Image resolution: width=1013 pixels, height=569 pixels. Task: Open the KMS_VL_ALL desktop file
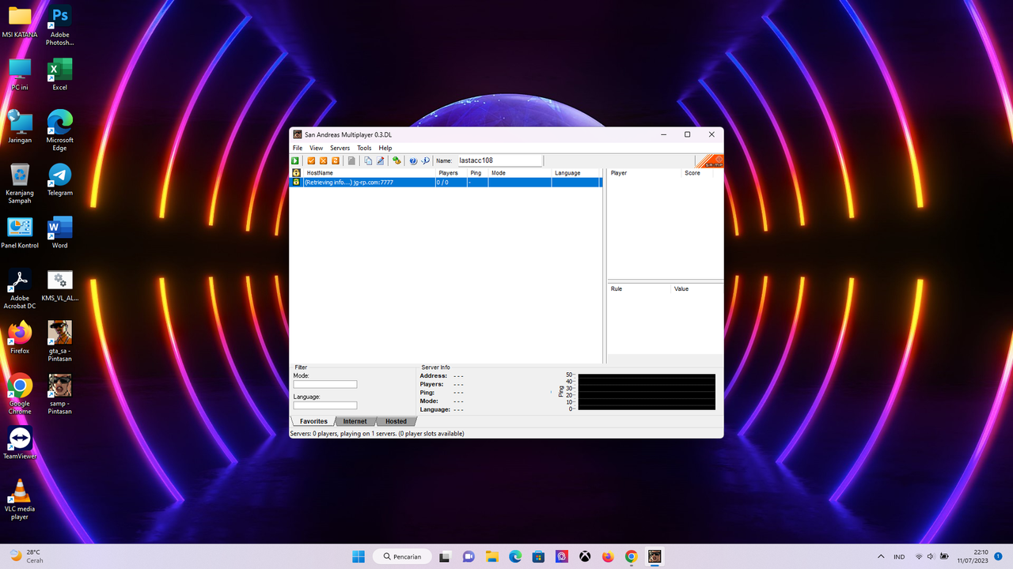coord(59,284)
